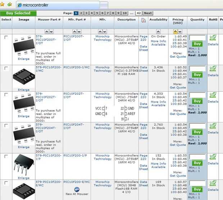Open RoHS leaf icon for PIC10F200-I/P row
This screenshot has height=200, width=223.
pyautogui.click(x=213, y=157)
